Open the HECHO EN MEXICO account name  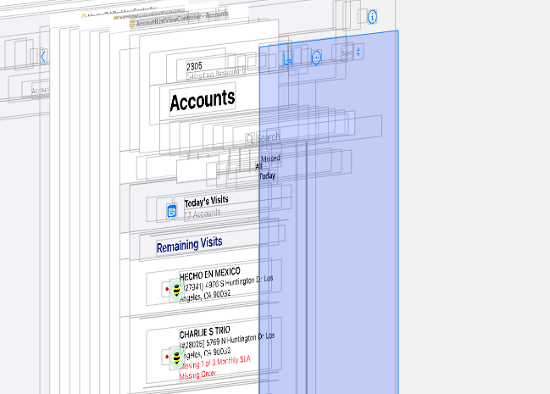210,274
